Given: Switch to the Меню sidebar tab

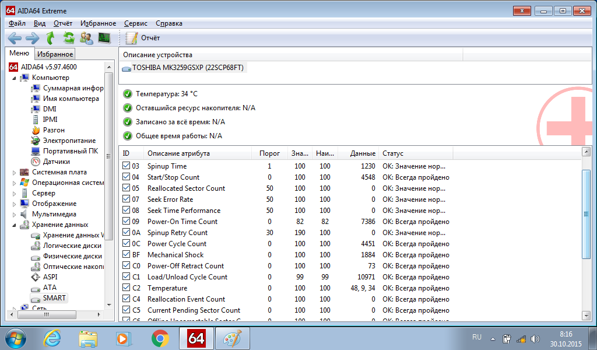Looking at the screenshot, I should point(19,53).
